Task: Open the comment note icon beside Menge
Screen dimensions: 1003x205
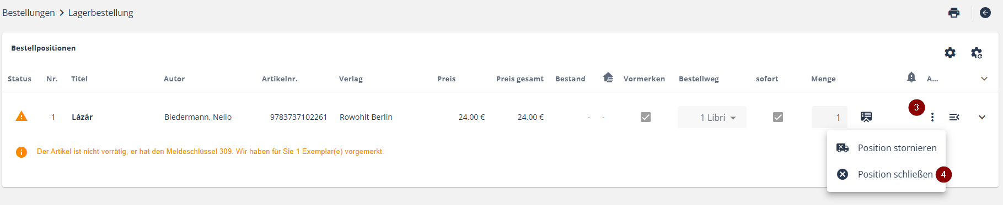Action: [866, 117]
